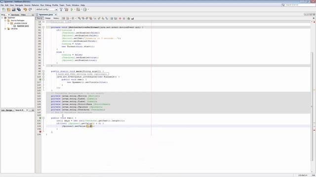
Task: Run the project with the green arrow
Action: point(72,9)
